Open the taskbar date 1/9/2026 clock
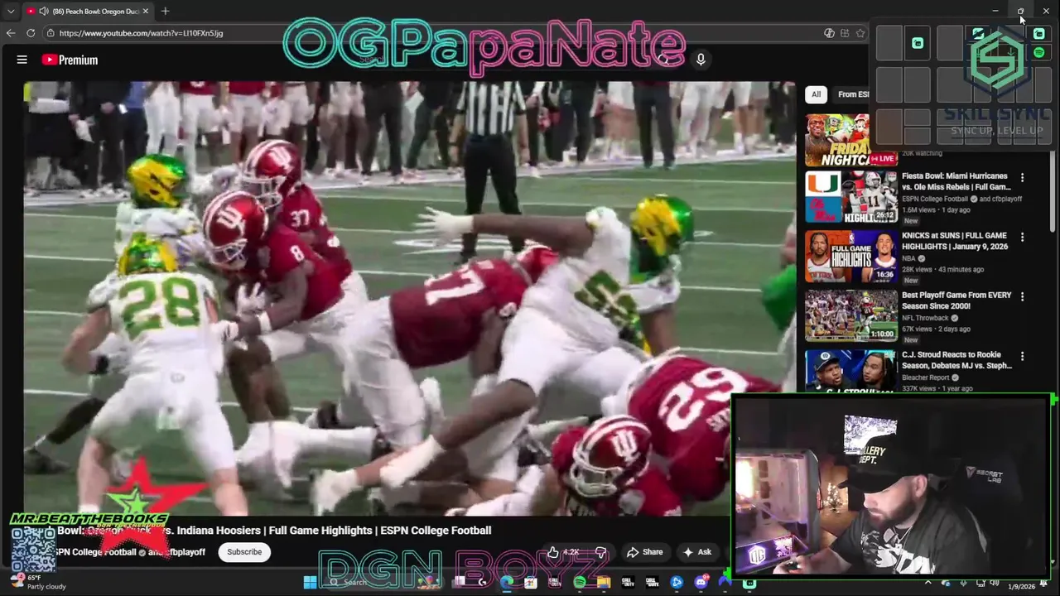1060x596 pixels. pyautogui.click(x=1021, y=586)
